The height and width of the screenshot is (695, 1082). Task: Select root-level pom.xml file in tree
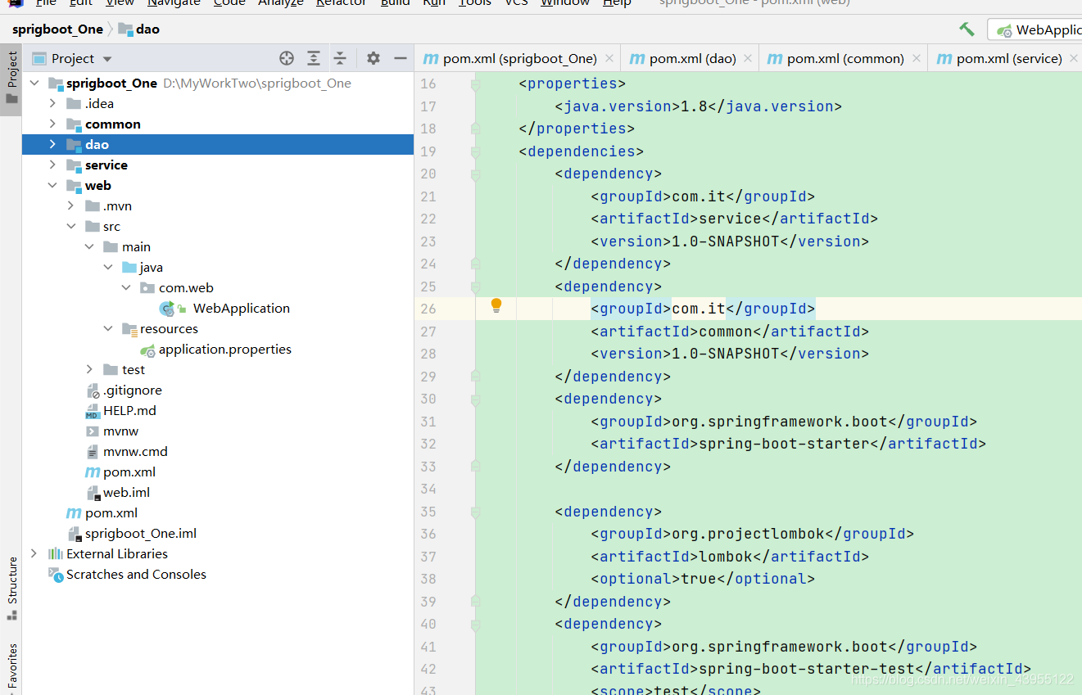111,512
